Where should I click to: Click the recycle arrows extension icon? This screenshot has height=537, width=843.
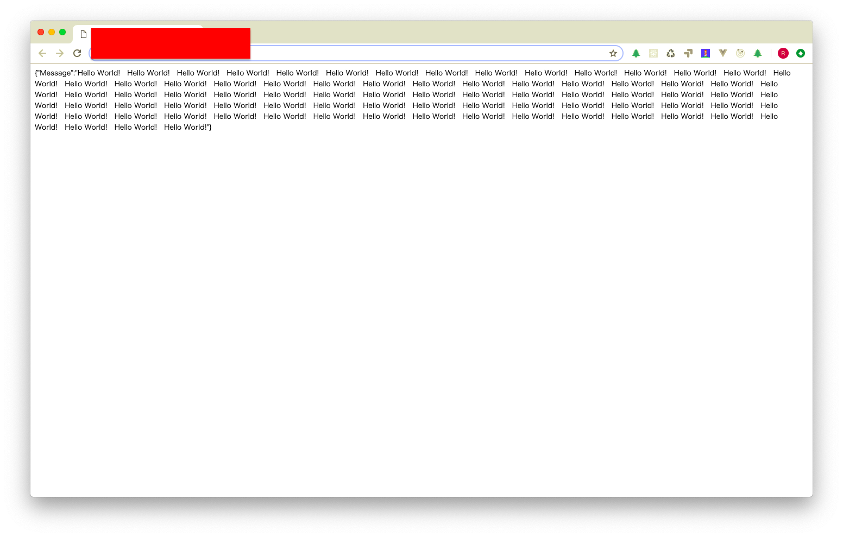click(x=671, y=53)
